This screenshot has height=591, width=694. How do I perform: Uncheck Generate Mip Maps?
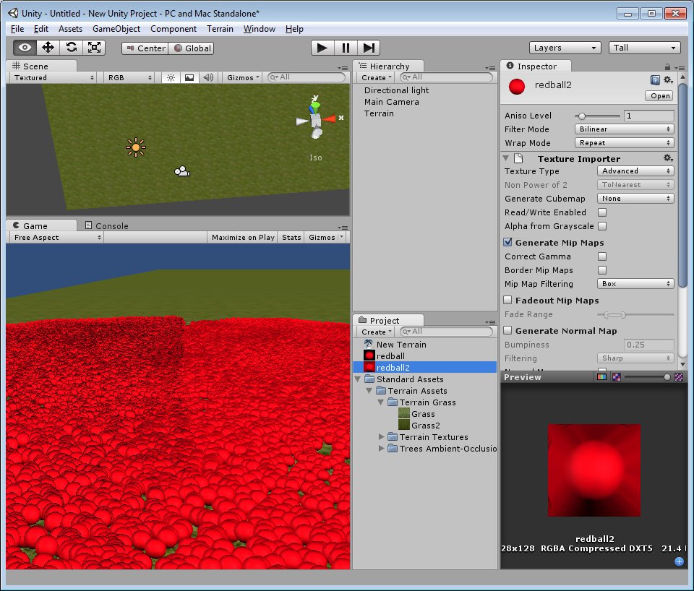(x=508, y=243)
